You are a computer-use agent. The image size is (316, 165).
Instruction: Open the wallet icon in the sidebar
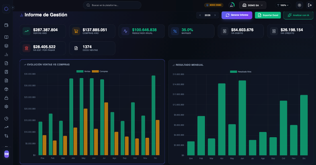(6, 25)
